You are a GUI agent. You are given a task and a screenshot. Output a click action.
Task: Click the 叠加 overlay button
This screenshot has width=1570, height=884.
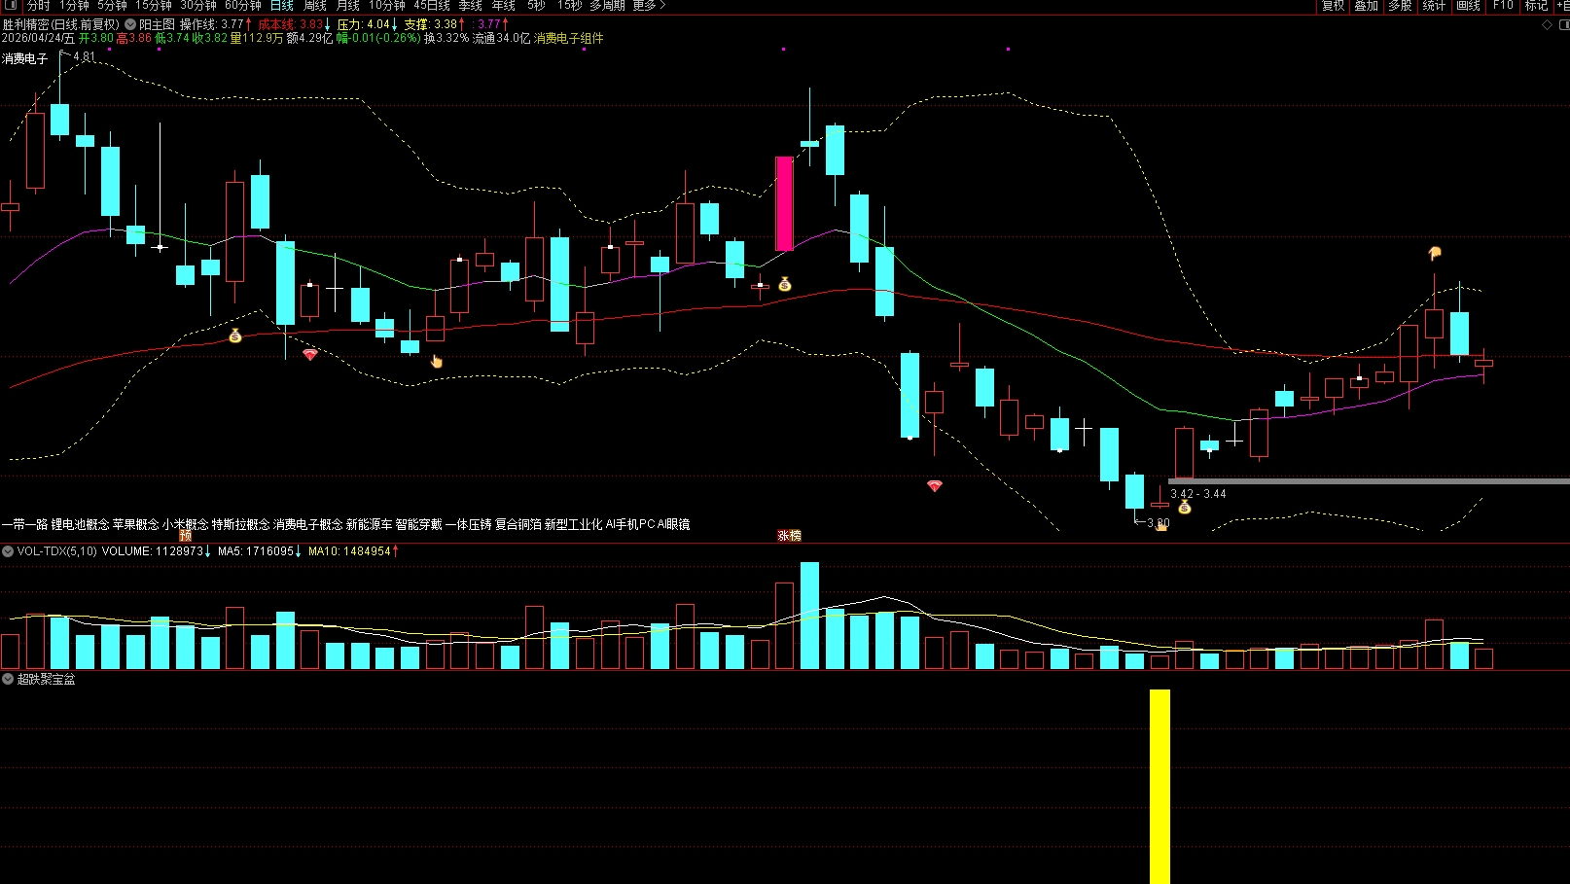(1367, 6)
